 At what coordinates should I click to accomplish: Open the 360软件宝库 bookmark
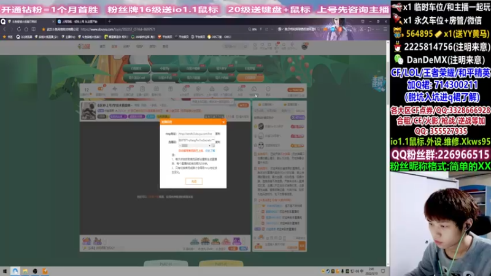click(x=143, y=37)
